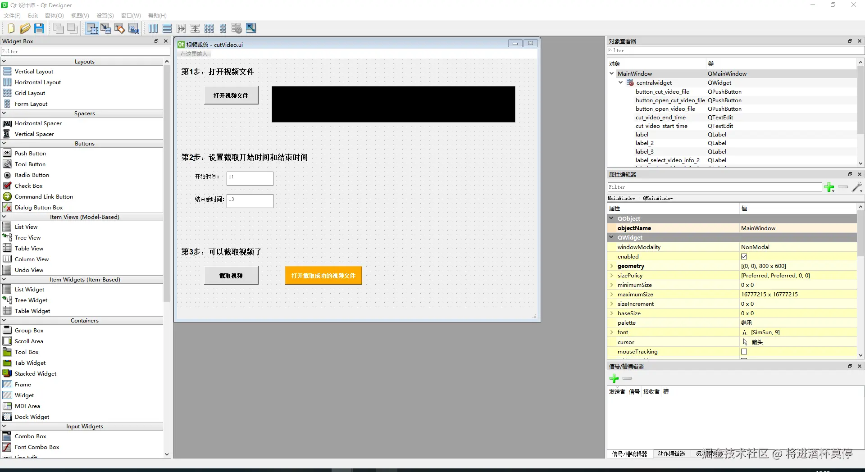Pick Radio Button widget from Widget Box

click(32, 175)
